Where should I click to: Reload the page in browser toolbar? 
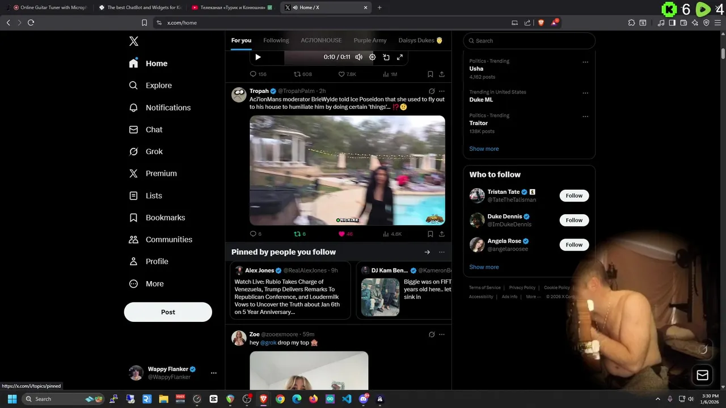pyautogui.click(x=31, y=23)
